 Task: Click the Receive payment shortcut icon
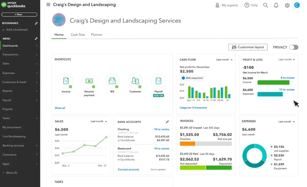point(89,81)
